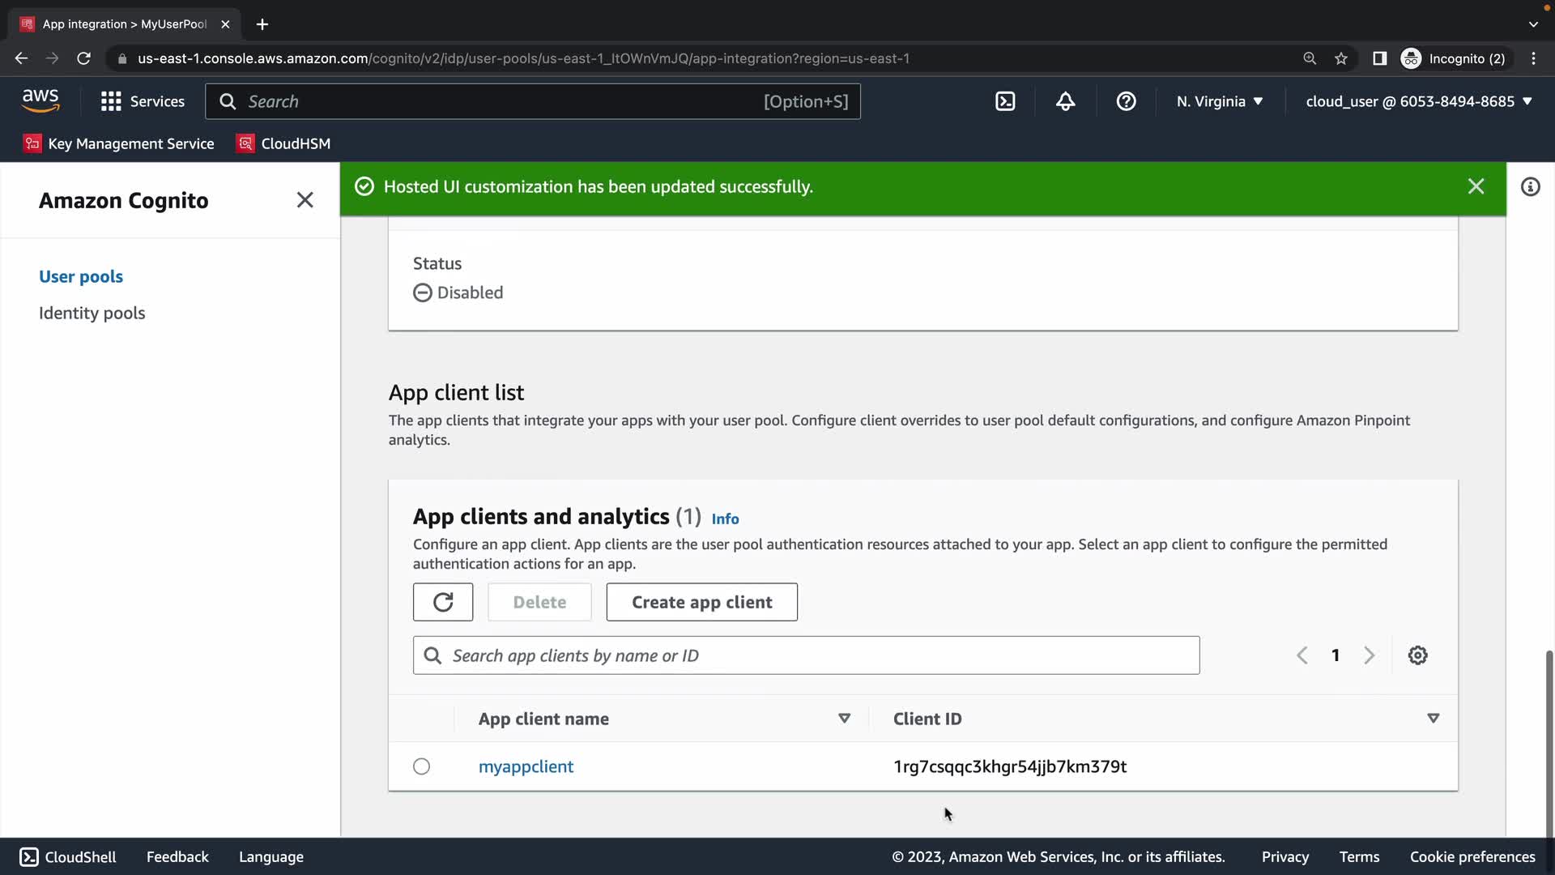The image size is (1555, 875).
Task: Go to Identity pools in sidebar
Action: click(92, 313)
